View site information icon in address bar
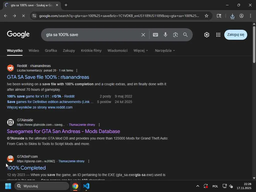The image size is (256, 192). (x=34, y=16)
